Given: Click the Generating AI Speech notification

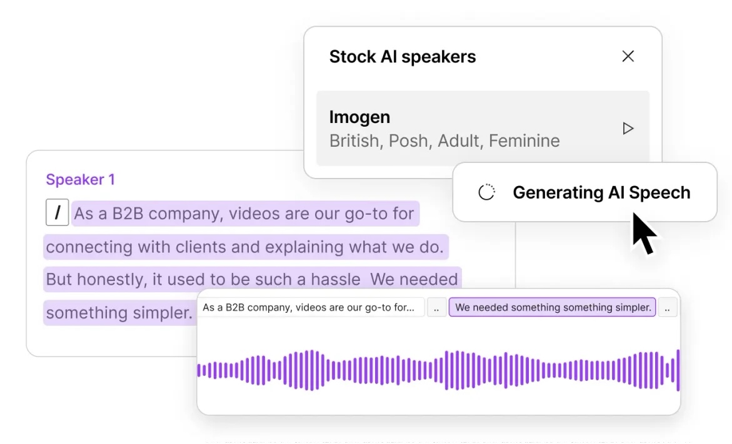Looking at the screenshot, I should [x=601, y=192].
